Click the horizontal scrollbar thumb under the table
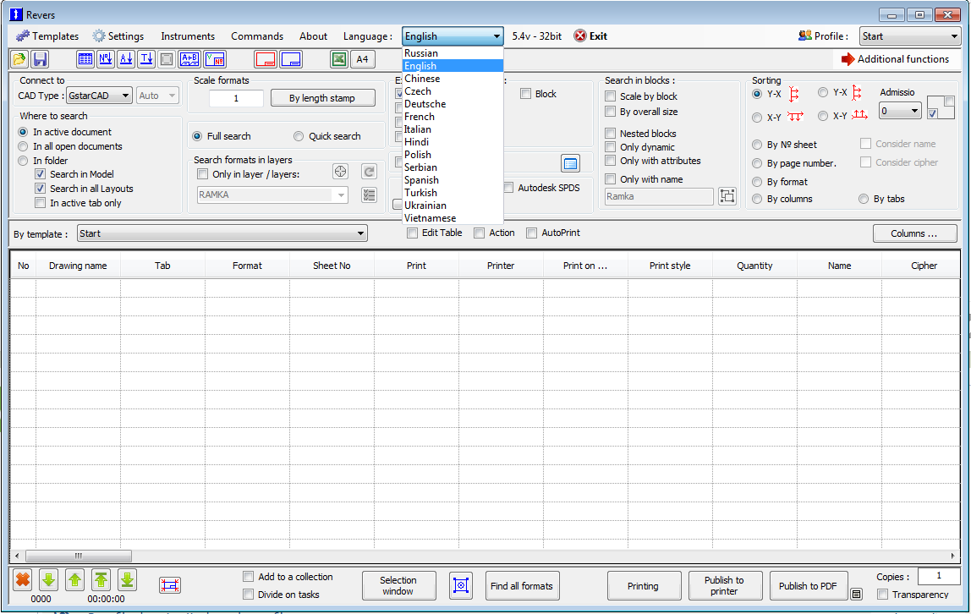Image resolution: width=971 pixels, height=614 pixels. click(78, 556)
